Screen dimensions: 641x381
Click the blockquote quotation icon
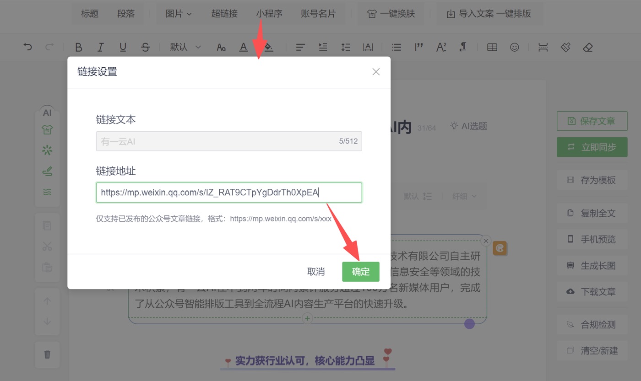[418, 47]
